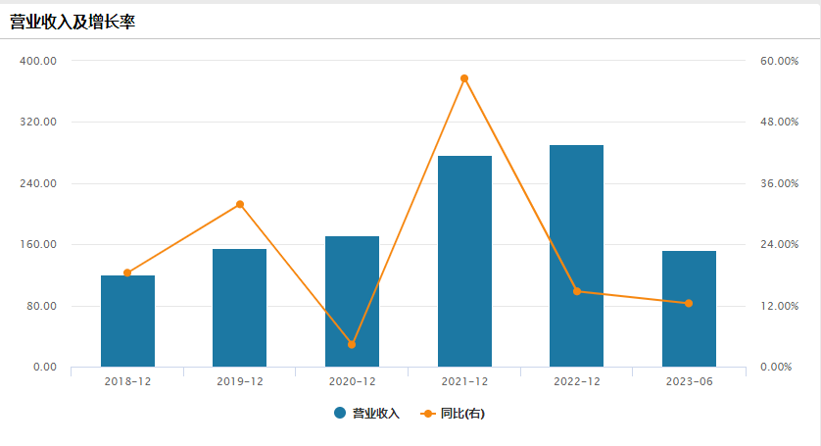The image size is (821, 446).
Task: Click the 2020-12 axis label
Action: pyautogui.click(x=353, y=381)
